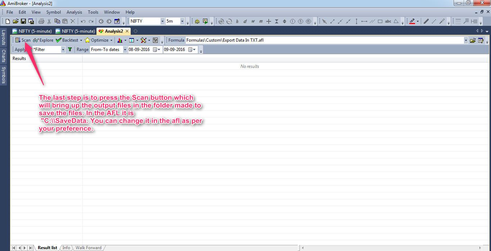Redo with the toolbar arrow icon
Image resolution: width=491 pixels, height=251 pixels.
91,21
